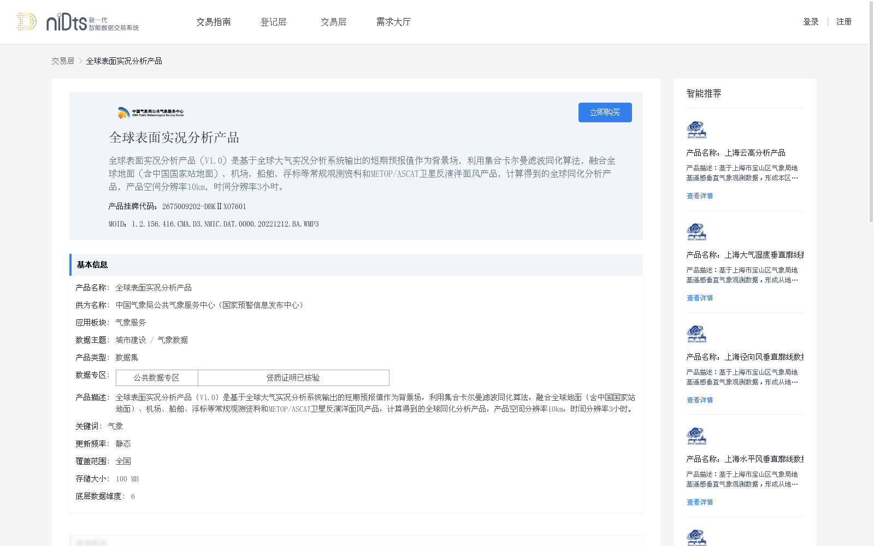Viewport: 874px width, 546px height.
Task: Click the fifth recommended product logo icon
Action: pos(696,537)
